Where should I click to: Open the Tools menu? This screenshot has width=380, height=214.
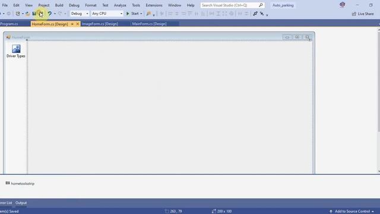[136, 5]
